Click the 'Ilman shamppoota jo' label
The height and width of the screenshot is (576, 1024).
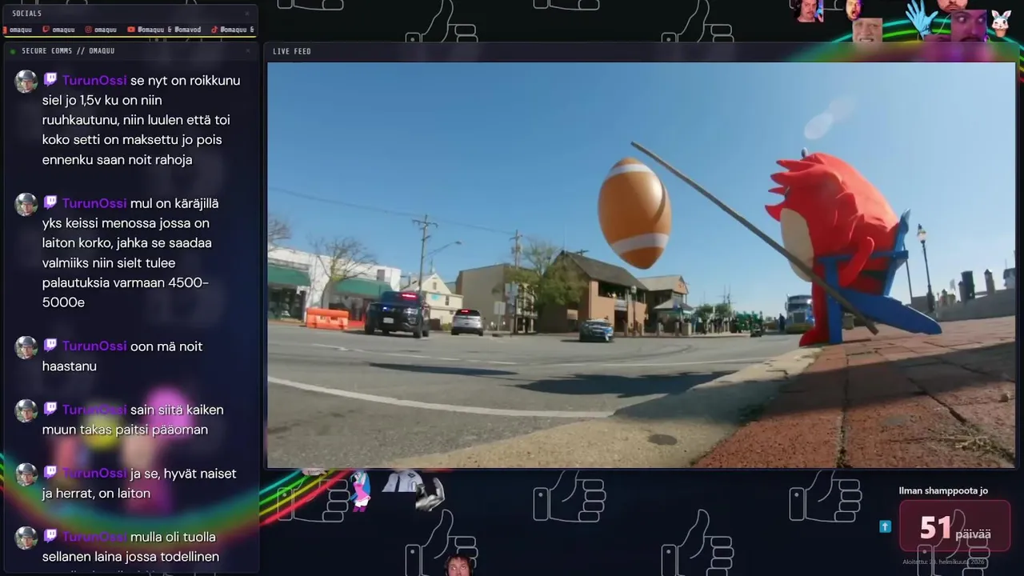tap(943, 490)
